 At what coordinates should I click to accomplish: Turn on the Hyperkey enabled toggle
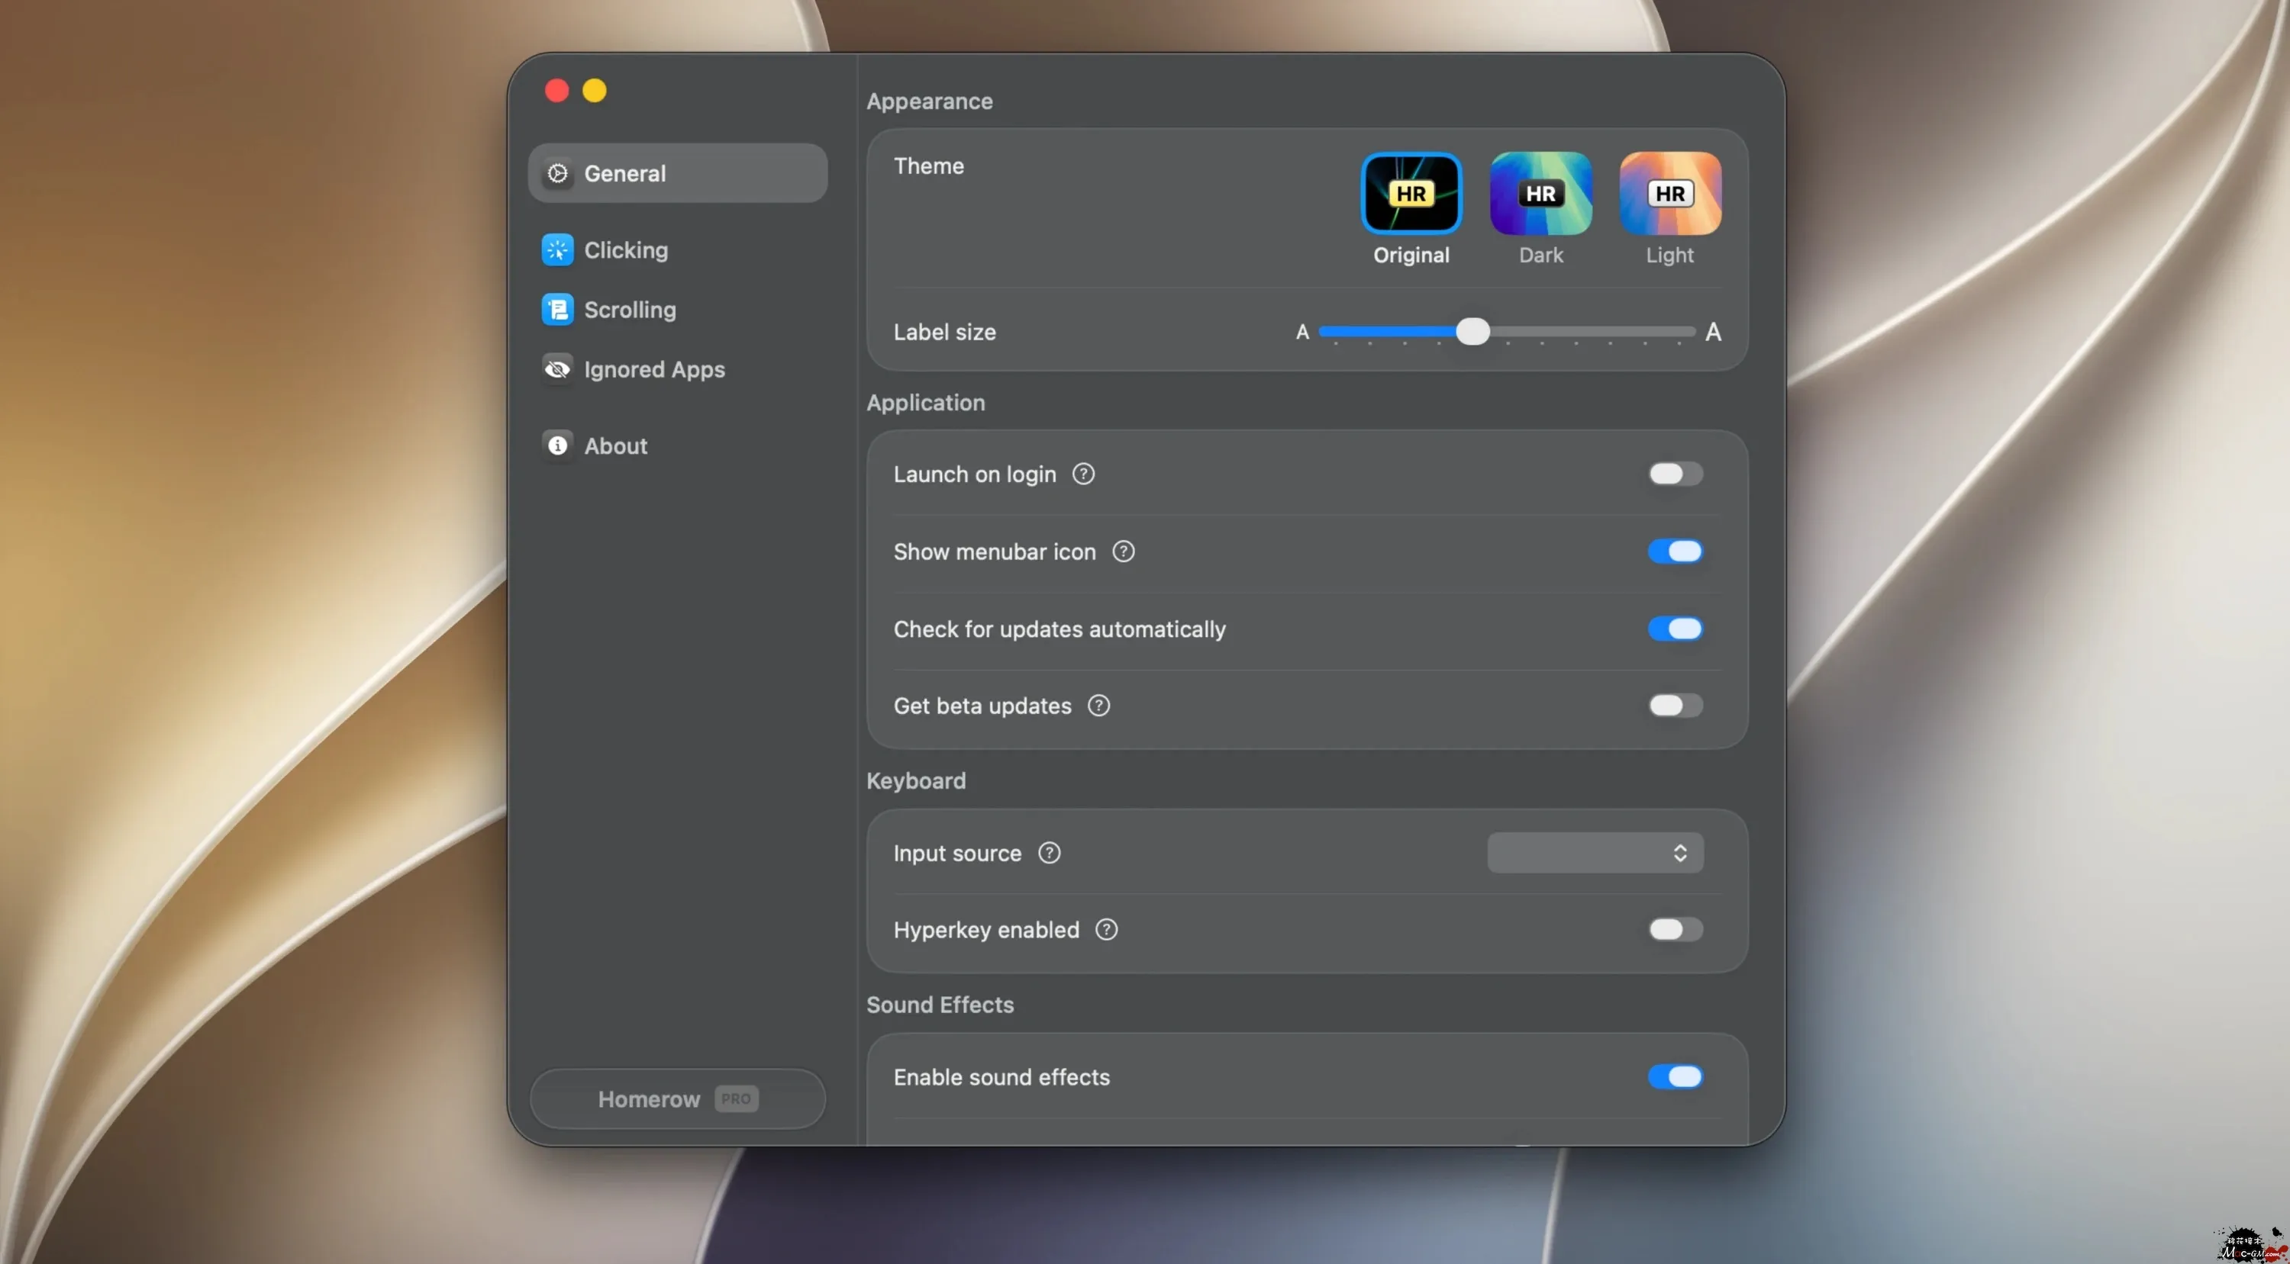(x=1675, y=930)
